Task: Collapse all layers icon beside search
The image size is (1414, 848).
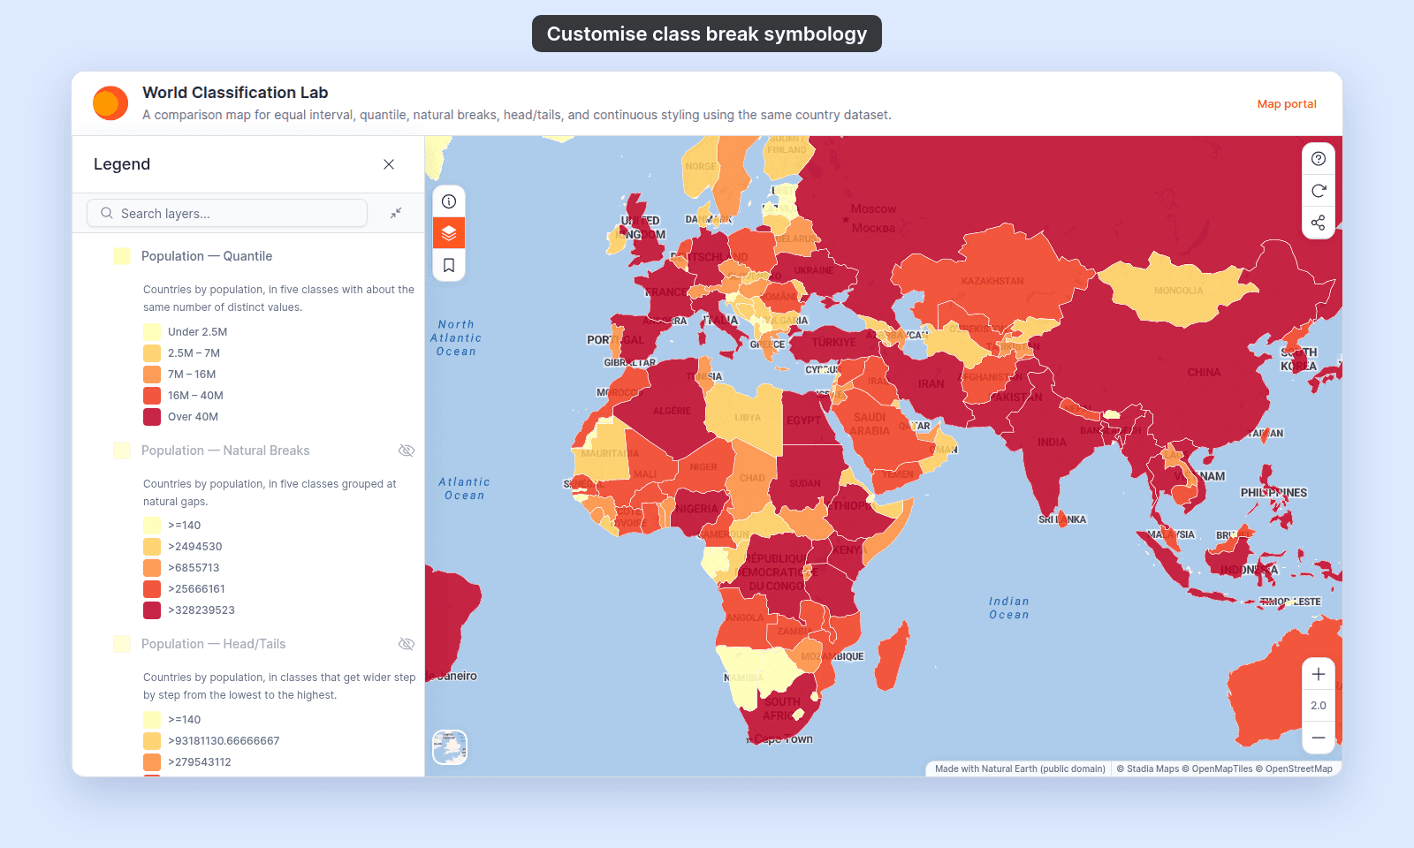Action: coord(396,213)
